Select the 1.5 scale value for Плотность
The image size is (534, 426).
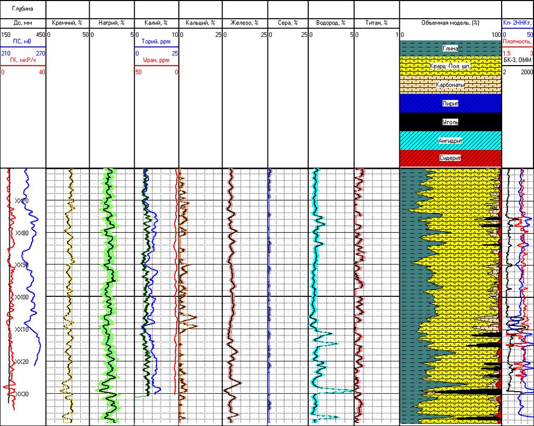point(507,53)
